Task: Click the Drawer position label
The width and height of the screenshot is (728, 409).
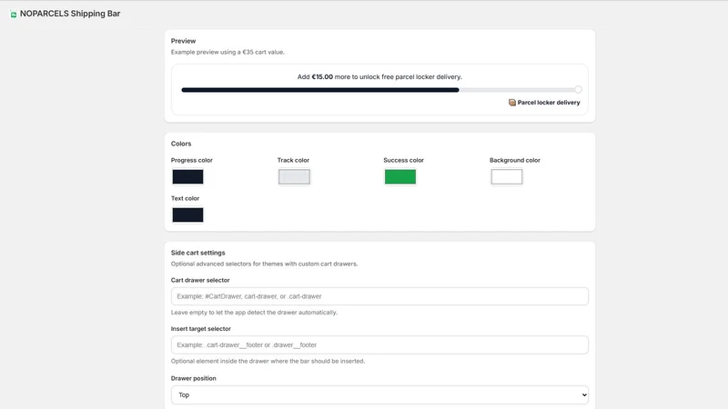Action: point(193,378)
